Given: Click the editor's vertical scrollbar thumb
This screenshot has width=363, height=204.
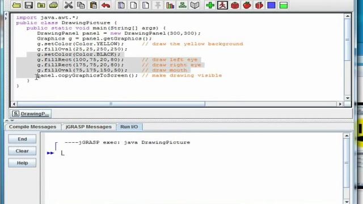Looking at the screenshot, I should [x=348, y=40].
